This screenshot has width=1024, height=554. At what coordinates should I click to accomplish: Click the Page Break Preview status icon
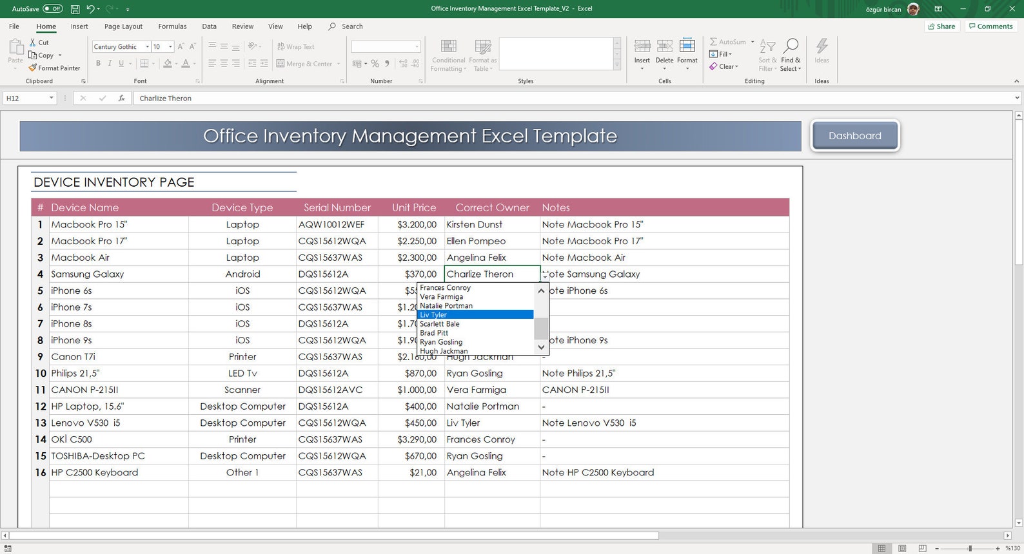coord(923,548)
